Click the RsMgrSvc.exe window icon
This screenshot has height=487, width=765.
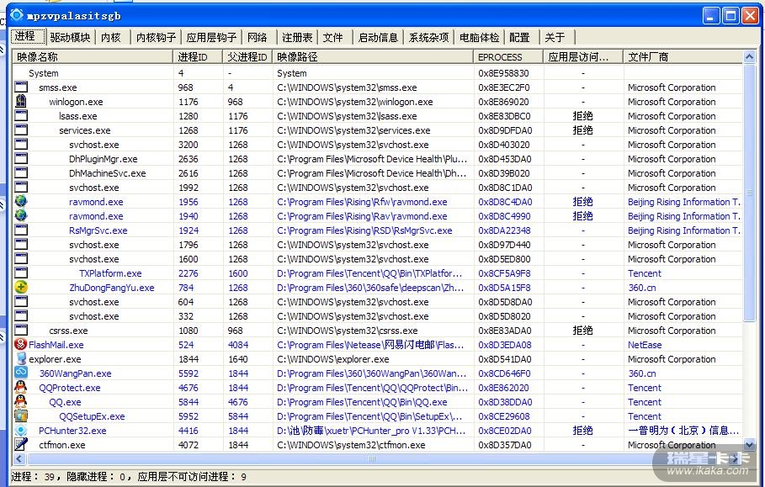21,230
